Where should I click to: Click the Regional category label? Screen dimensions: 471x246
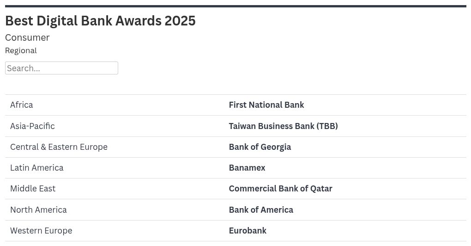pos(21,50)
